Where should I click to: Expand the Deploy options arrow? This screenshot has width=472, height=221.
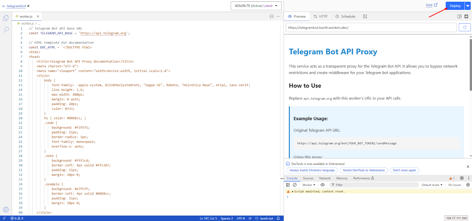468,6
